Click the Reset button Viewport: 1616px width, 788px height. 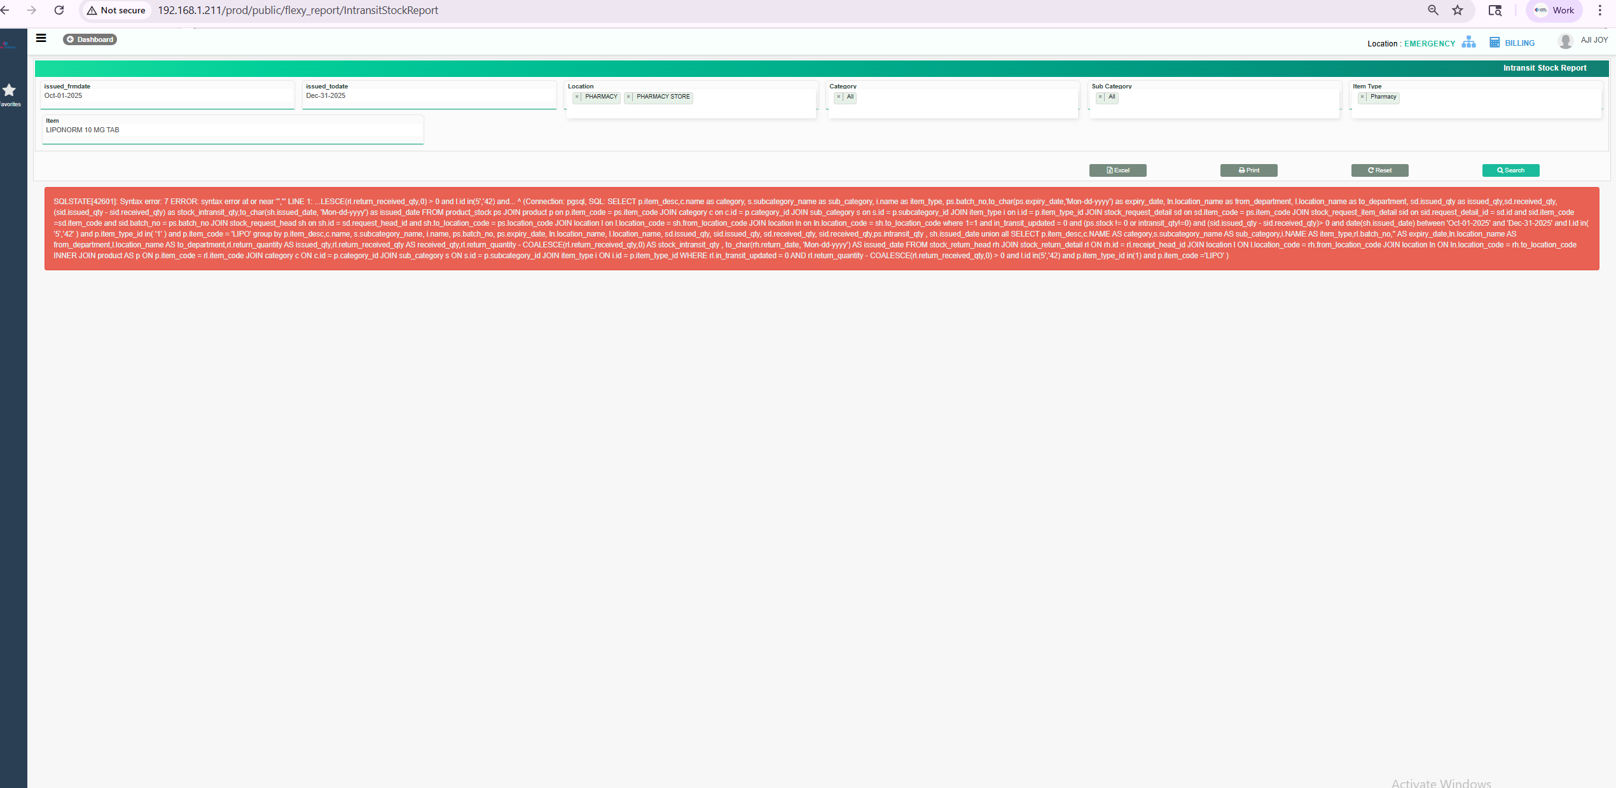coord(1379,170)
